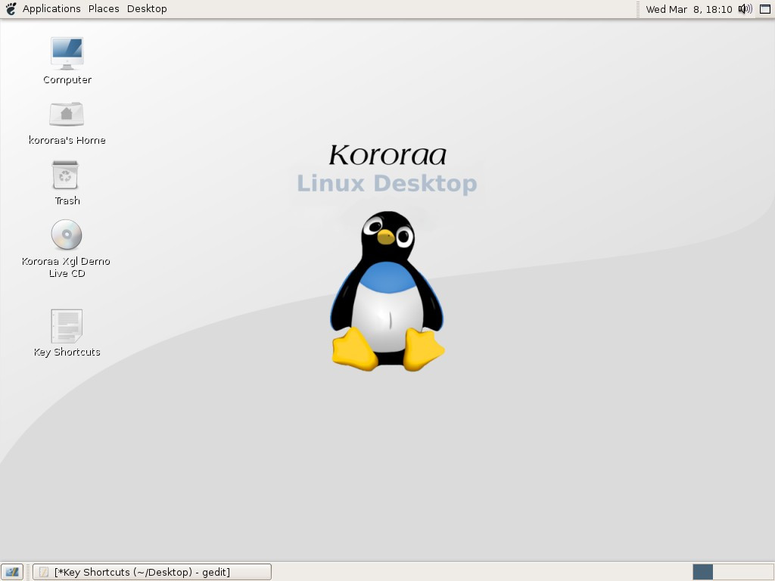The width and height of the screenshot is (775, 581).
Task: Click the "Key Shortcuts" label text
Action: point(67,353)
